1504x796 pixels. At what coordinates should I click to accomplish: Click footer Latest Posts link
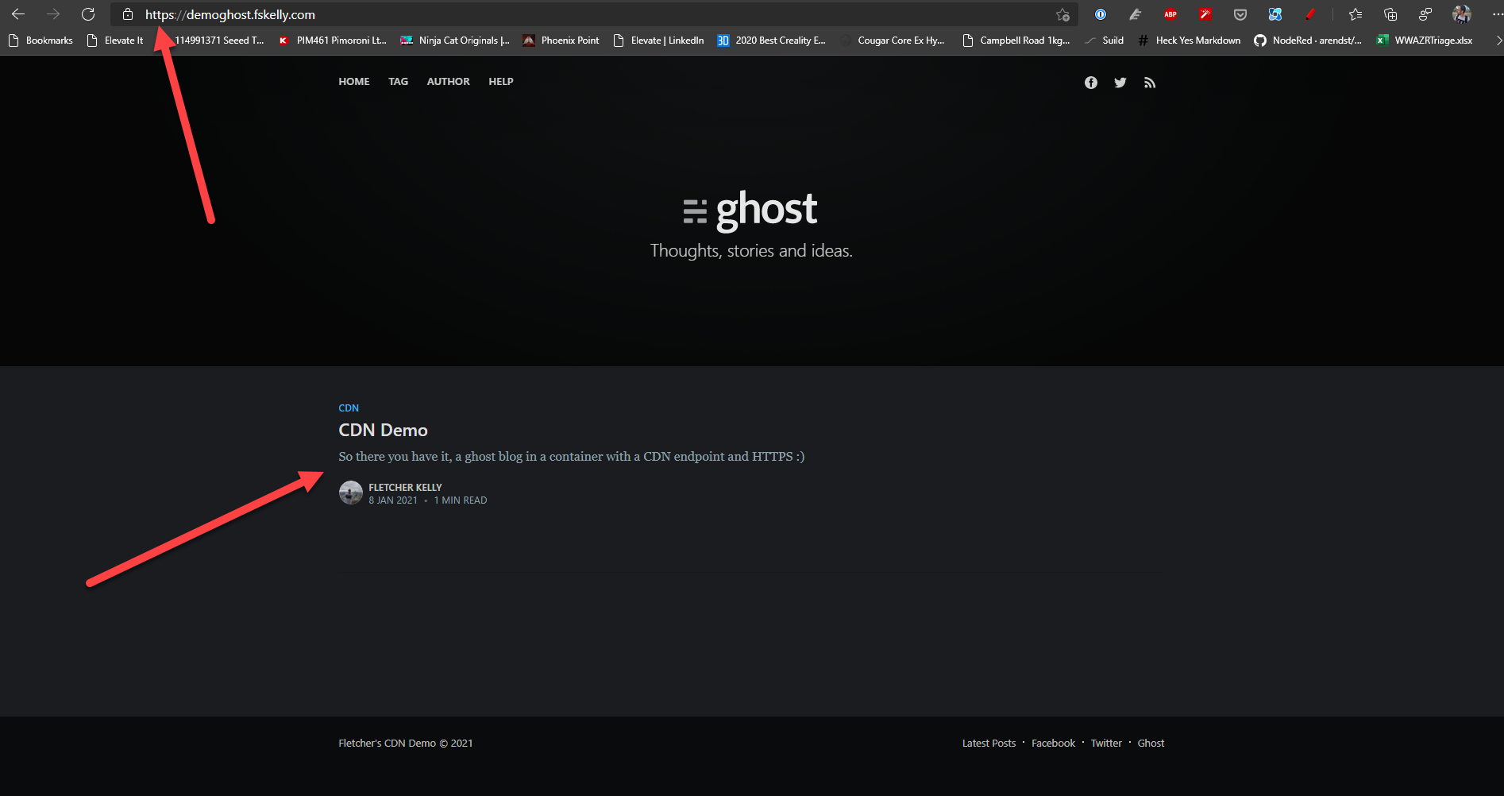(x=989, y=744)
